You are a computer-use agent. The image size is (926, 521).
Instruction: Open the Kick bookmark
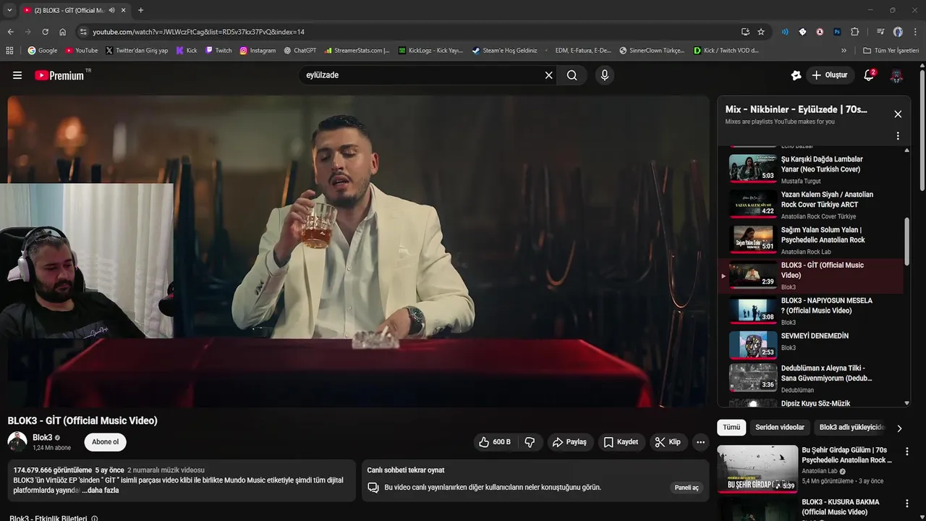click(186, 51)
